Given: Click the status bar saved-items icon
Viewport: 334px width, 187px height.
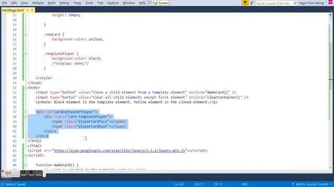Looking at the screenshot, I should pos(3,184).
